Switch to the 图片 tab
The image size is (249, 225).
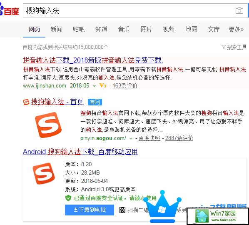[x=146, y=30]
